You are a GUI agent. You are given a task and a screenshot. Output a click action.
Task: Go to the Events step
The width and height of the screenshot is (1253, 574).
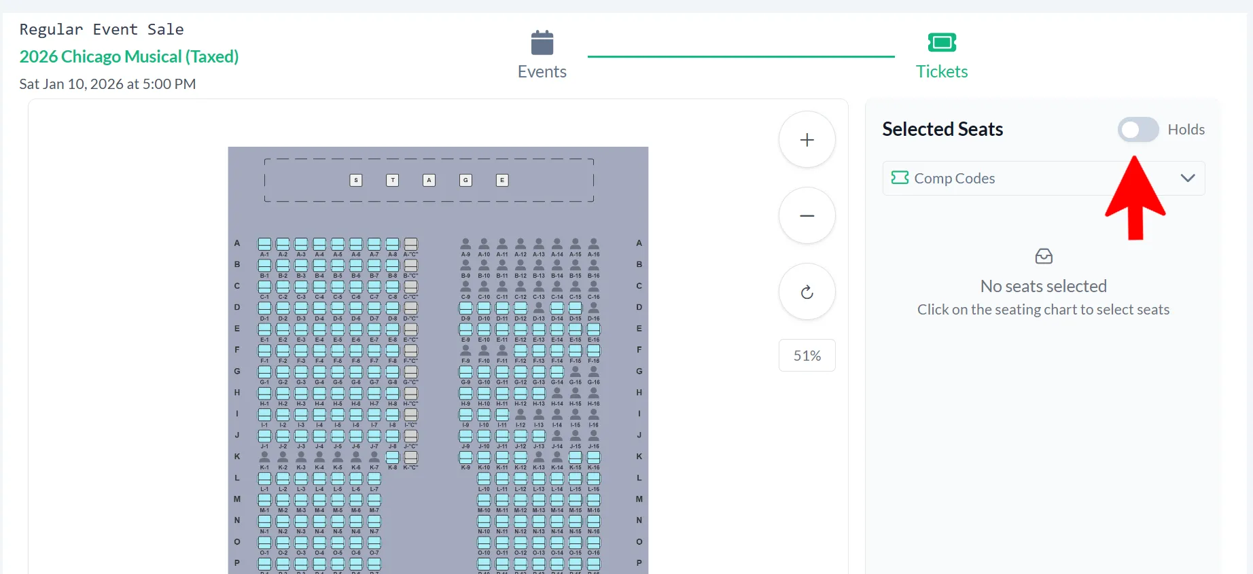pyautogui.click(x=542, y=55)
